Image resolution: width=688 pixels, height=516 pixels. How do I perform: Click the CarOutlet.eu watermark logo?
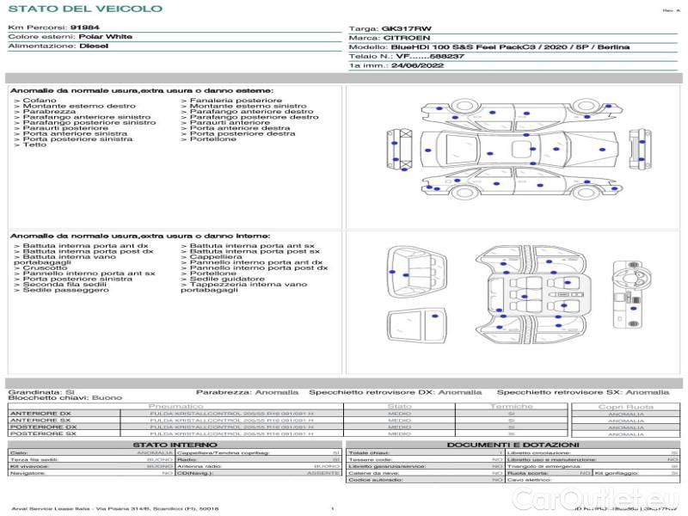click(595, 500)
